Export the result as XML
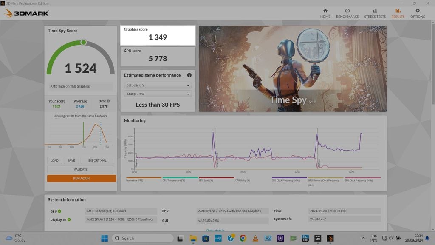This screenshot has width=435, height=245. 97,160
